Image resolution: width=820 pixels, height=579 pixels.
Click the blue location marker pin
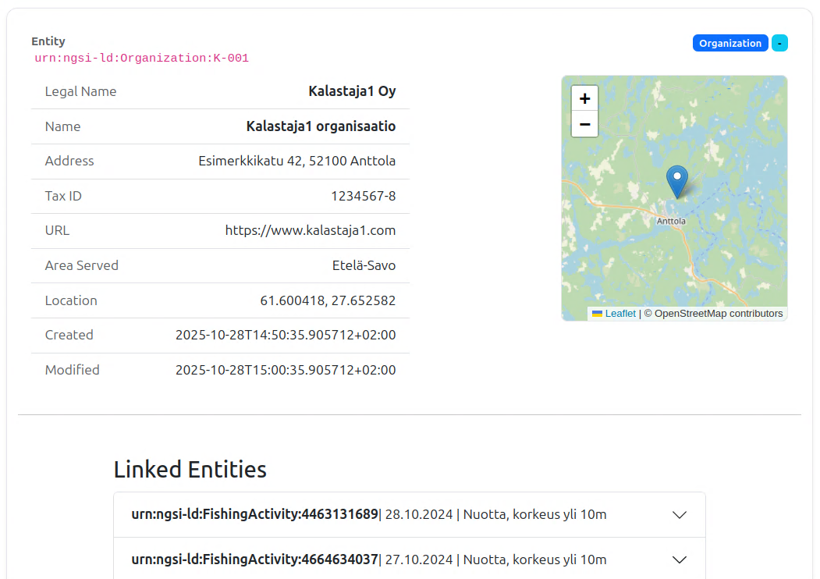click(x=677, y=180)
